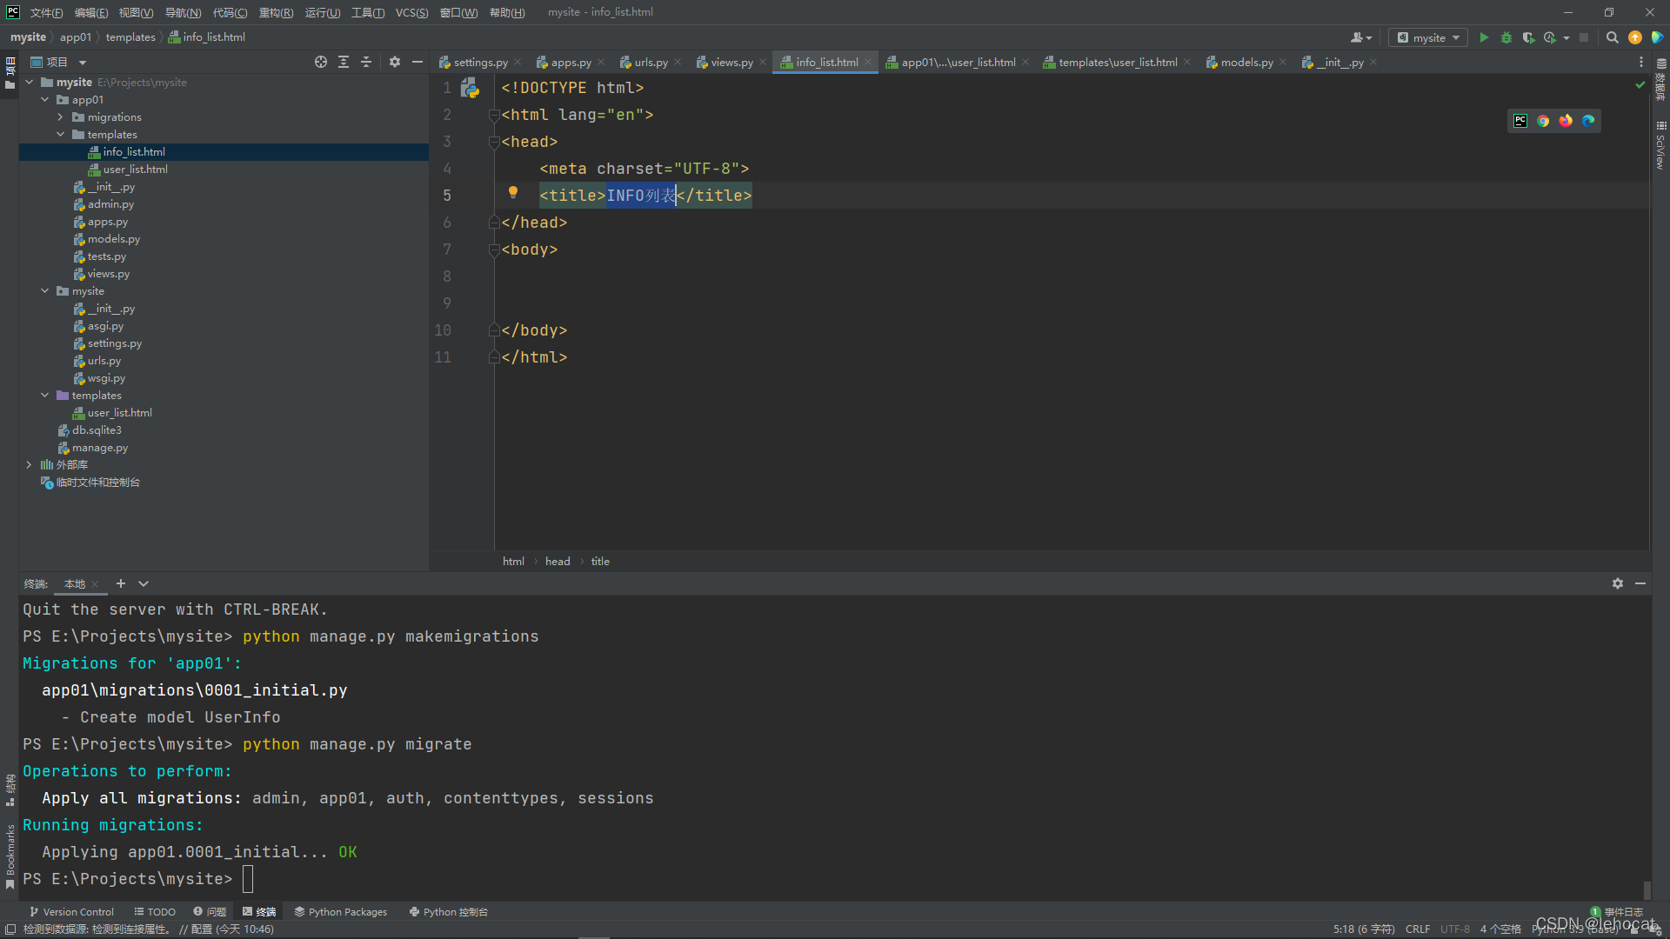Collapse all in project tree icon
Screen dimensions: 1670x939
point(366,62)
